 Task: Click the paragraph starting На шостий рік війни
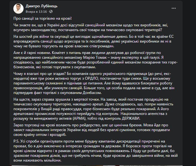click(95, 42)
